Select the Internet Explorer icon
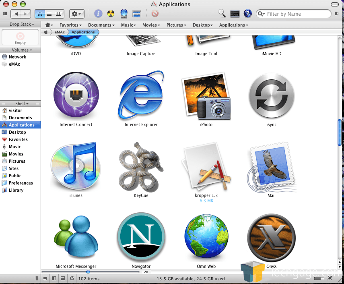Image resolution: width=344 pixels, height=284 pixels. coord(141,95)
